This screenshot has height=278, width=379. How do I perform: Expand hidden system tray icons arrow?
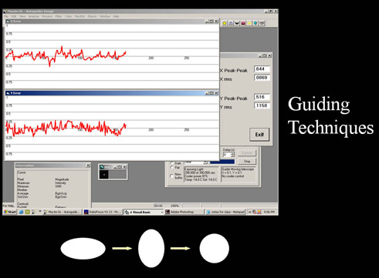coord(249,212)
